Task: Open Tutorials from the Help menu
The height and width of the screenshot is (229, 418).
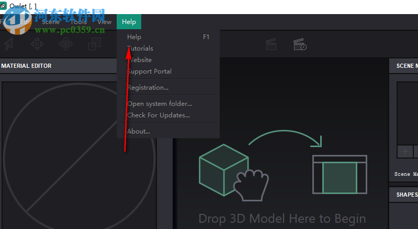Action: pos(168,49)
